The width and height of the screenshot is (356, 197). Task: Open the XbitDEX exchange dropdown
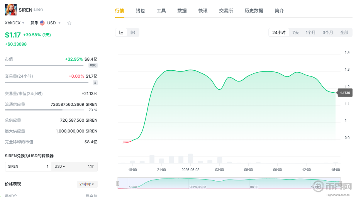point(15,23)
